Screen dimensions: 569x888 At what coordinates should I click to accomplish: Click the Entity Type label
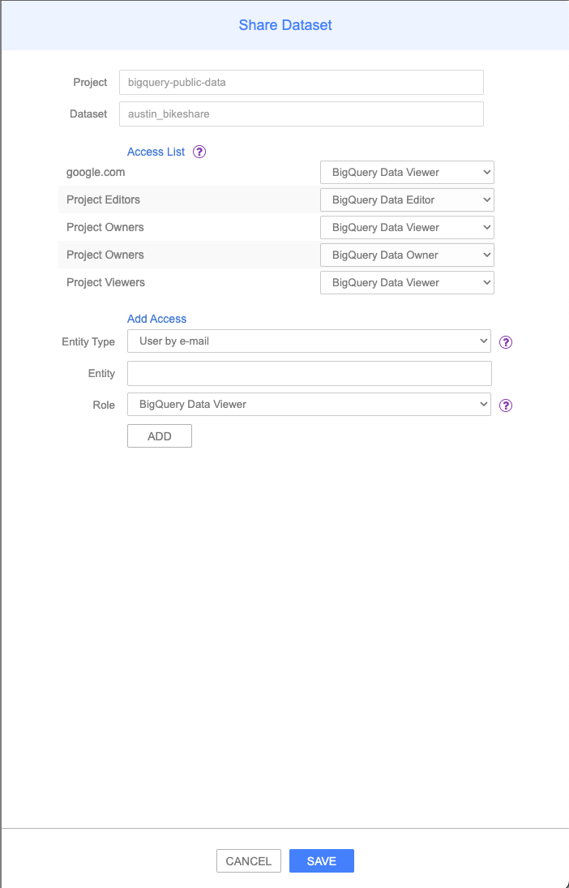coord(88,341)
